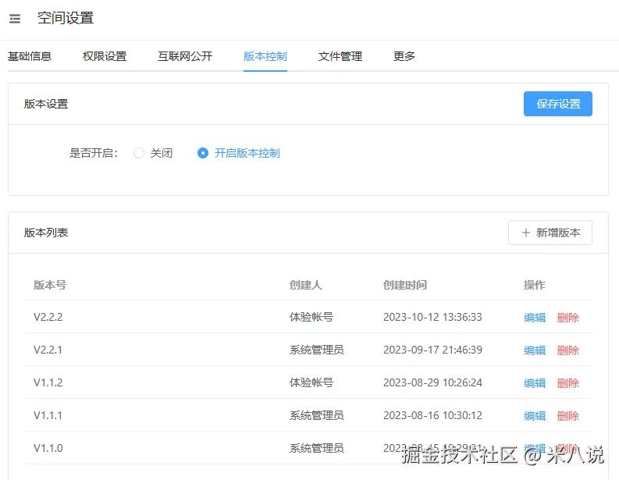Click the 版本列表 panel title

[46, 233]
